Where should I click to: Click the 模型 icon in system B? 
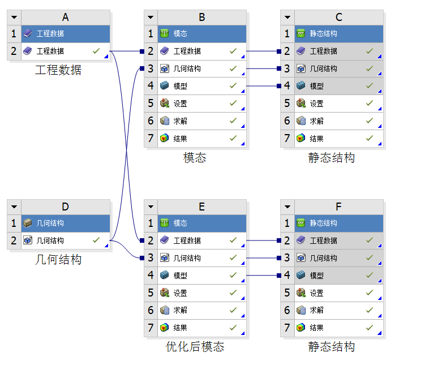click(165, 86)
